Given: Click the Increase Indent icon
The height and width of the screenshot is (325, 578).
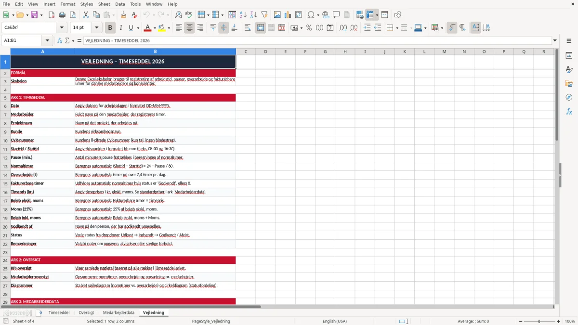Looking at the screenshot, I should (x=367, y=28).
